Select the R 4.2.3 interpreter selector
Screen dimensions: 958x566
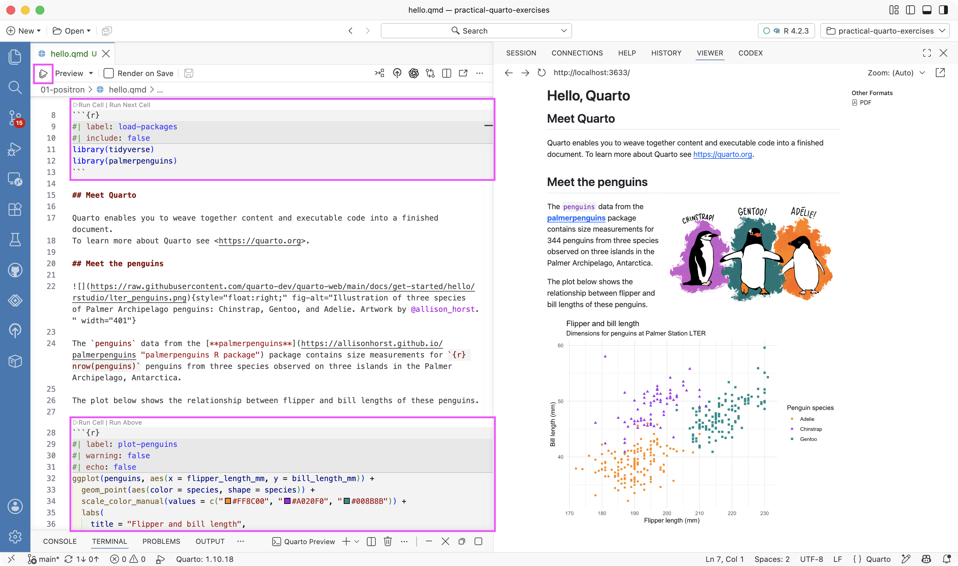pyautogui.click(x=786, y=31)
